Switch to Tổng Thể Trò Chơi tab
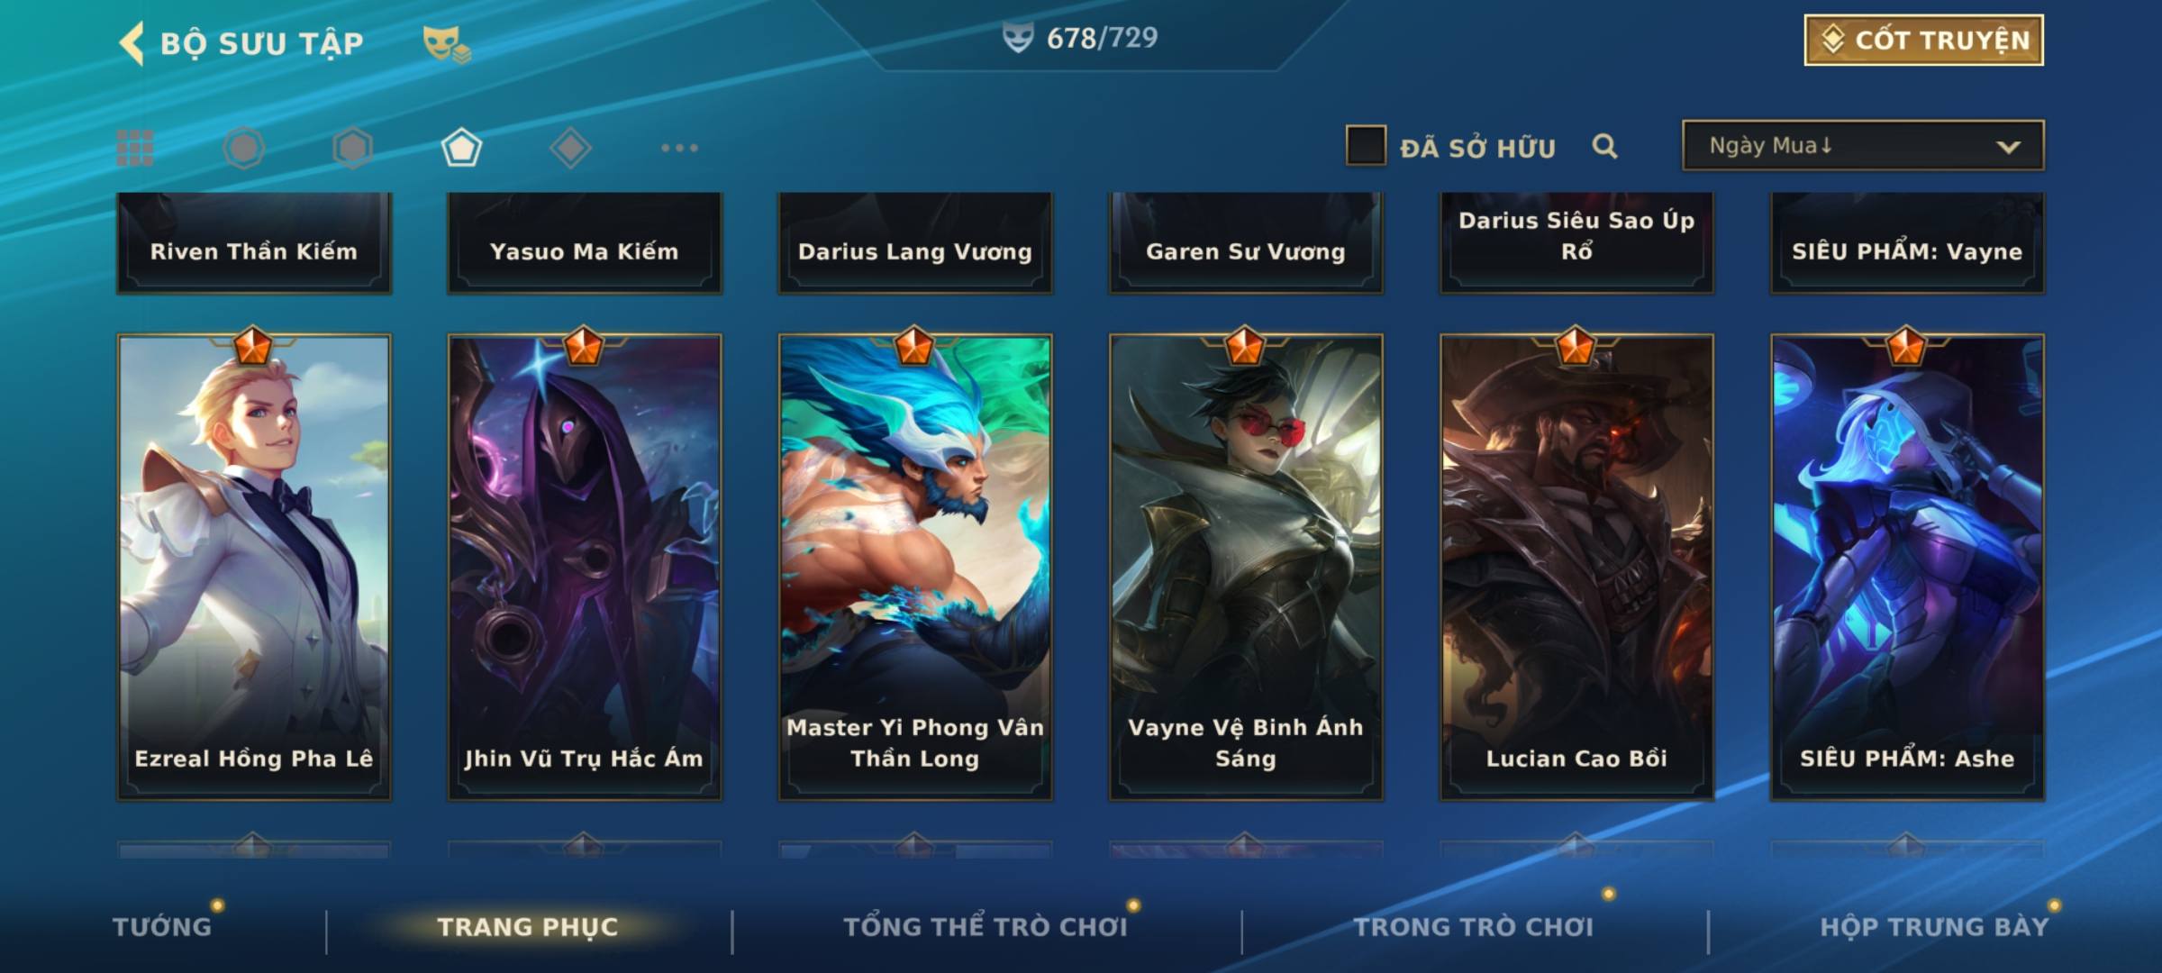The image size is (2162, 973). (986, 926)
